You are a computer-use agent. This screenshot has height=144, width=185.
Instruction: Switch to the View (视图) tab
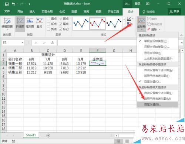coord(98,11)
